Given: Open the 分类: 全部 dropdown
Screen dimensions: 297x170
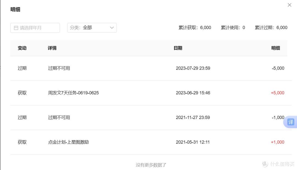Looking at the screenshot, I should (92, 28).
